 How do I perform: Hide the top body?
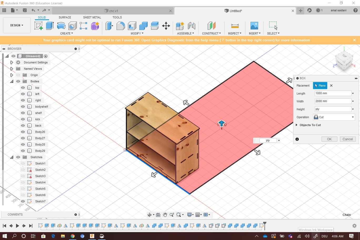[23, 88]
